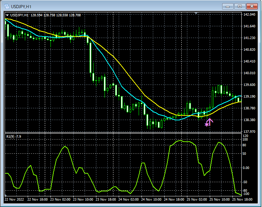Click the USDJPY,H1 title bar text
This screenshot has height=207, width=262.
[21, 7]
